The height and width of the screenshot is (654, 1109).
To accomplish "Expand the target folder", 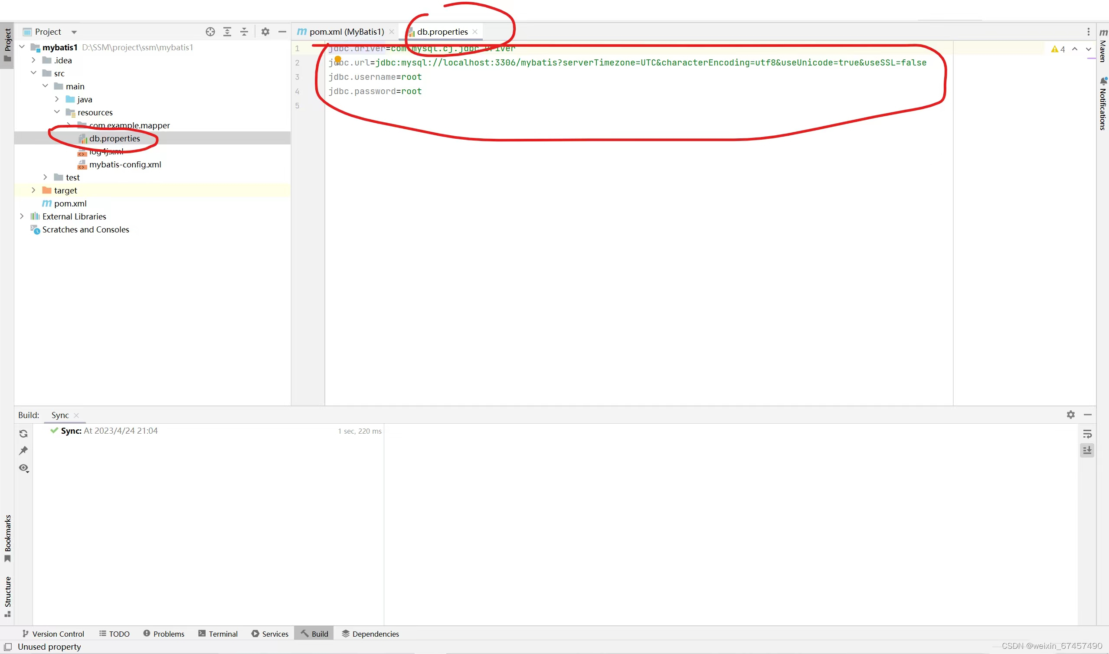I will pyautogui.click(x=33, y=190).
